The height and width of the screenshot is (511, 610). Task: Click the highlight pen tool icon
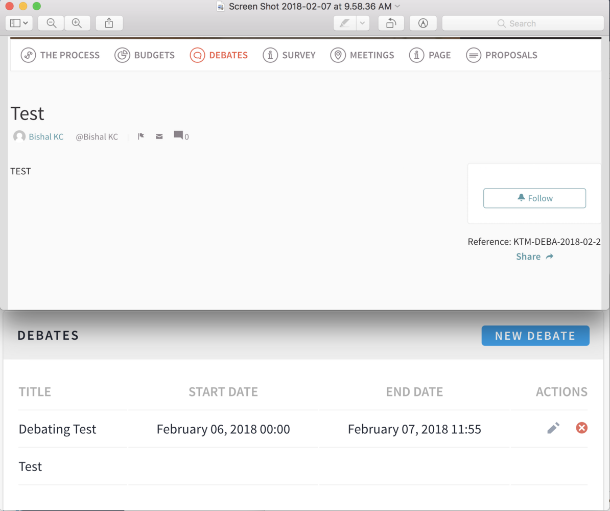(x=345, y=23)
